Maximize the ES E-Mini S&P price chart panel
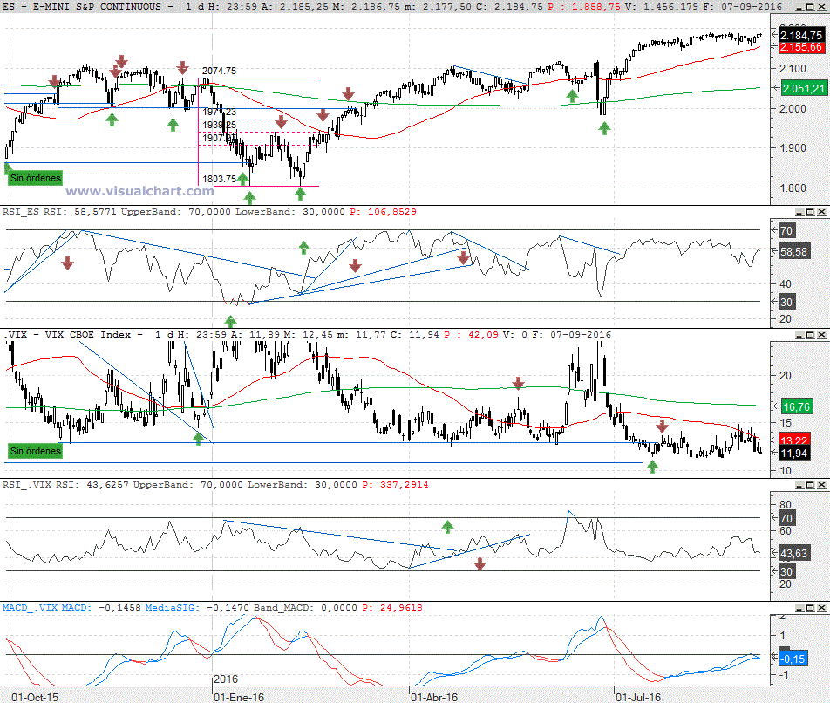 point(810,6)
